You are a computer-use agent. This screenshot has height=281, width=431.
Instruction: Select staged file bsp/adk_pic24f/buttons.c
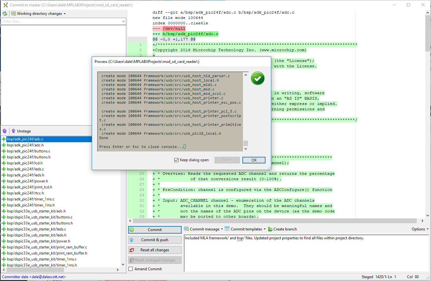28,151
